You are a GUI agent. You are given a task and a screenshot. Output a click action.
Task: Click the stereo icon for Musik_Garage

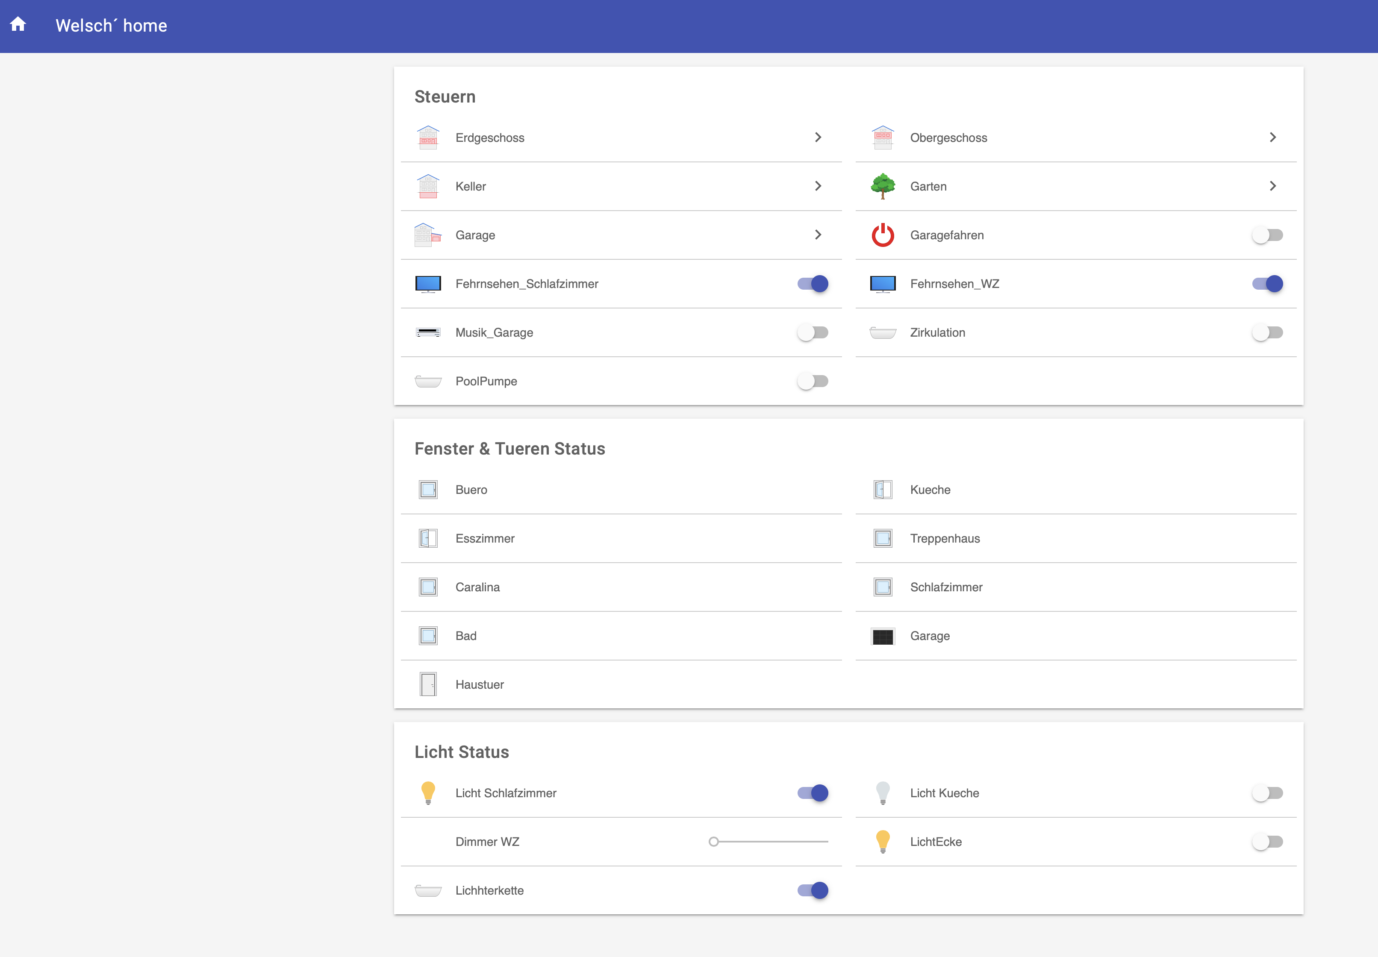428,333
